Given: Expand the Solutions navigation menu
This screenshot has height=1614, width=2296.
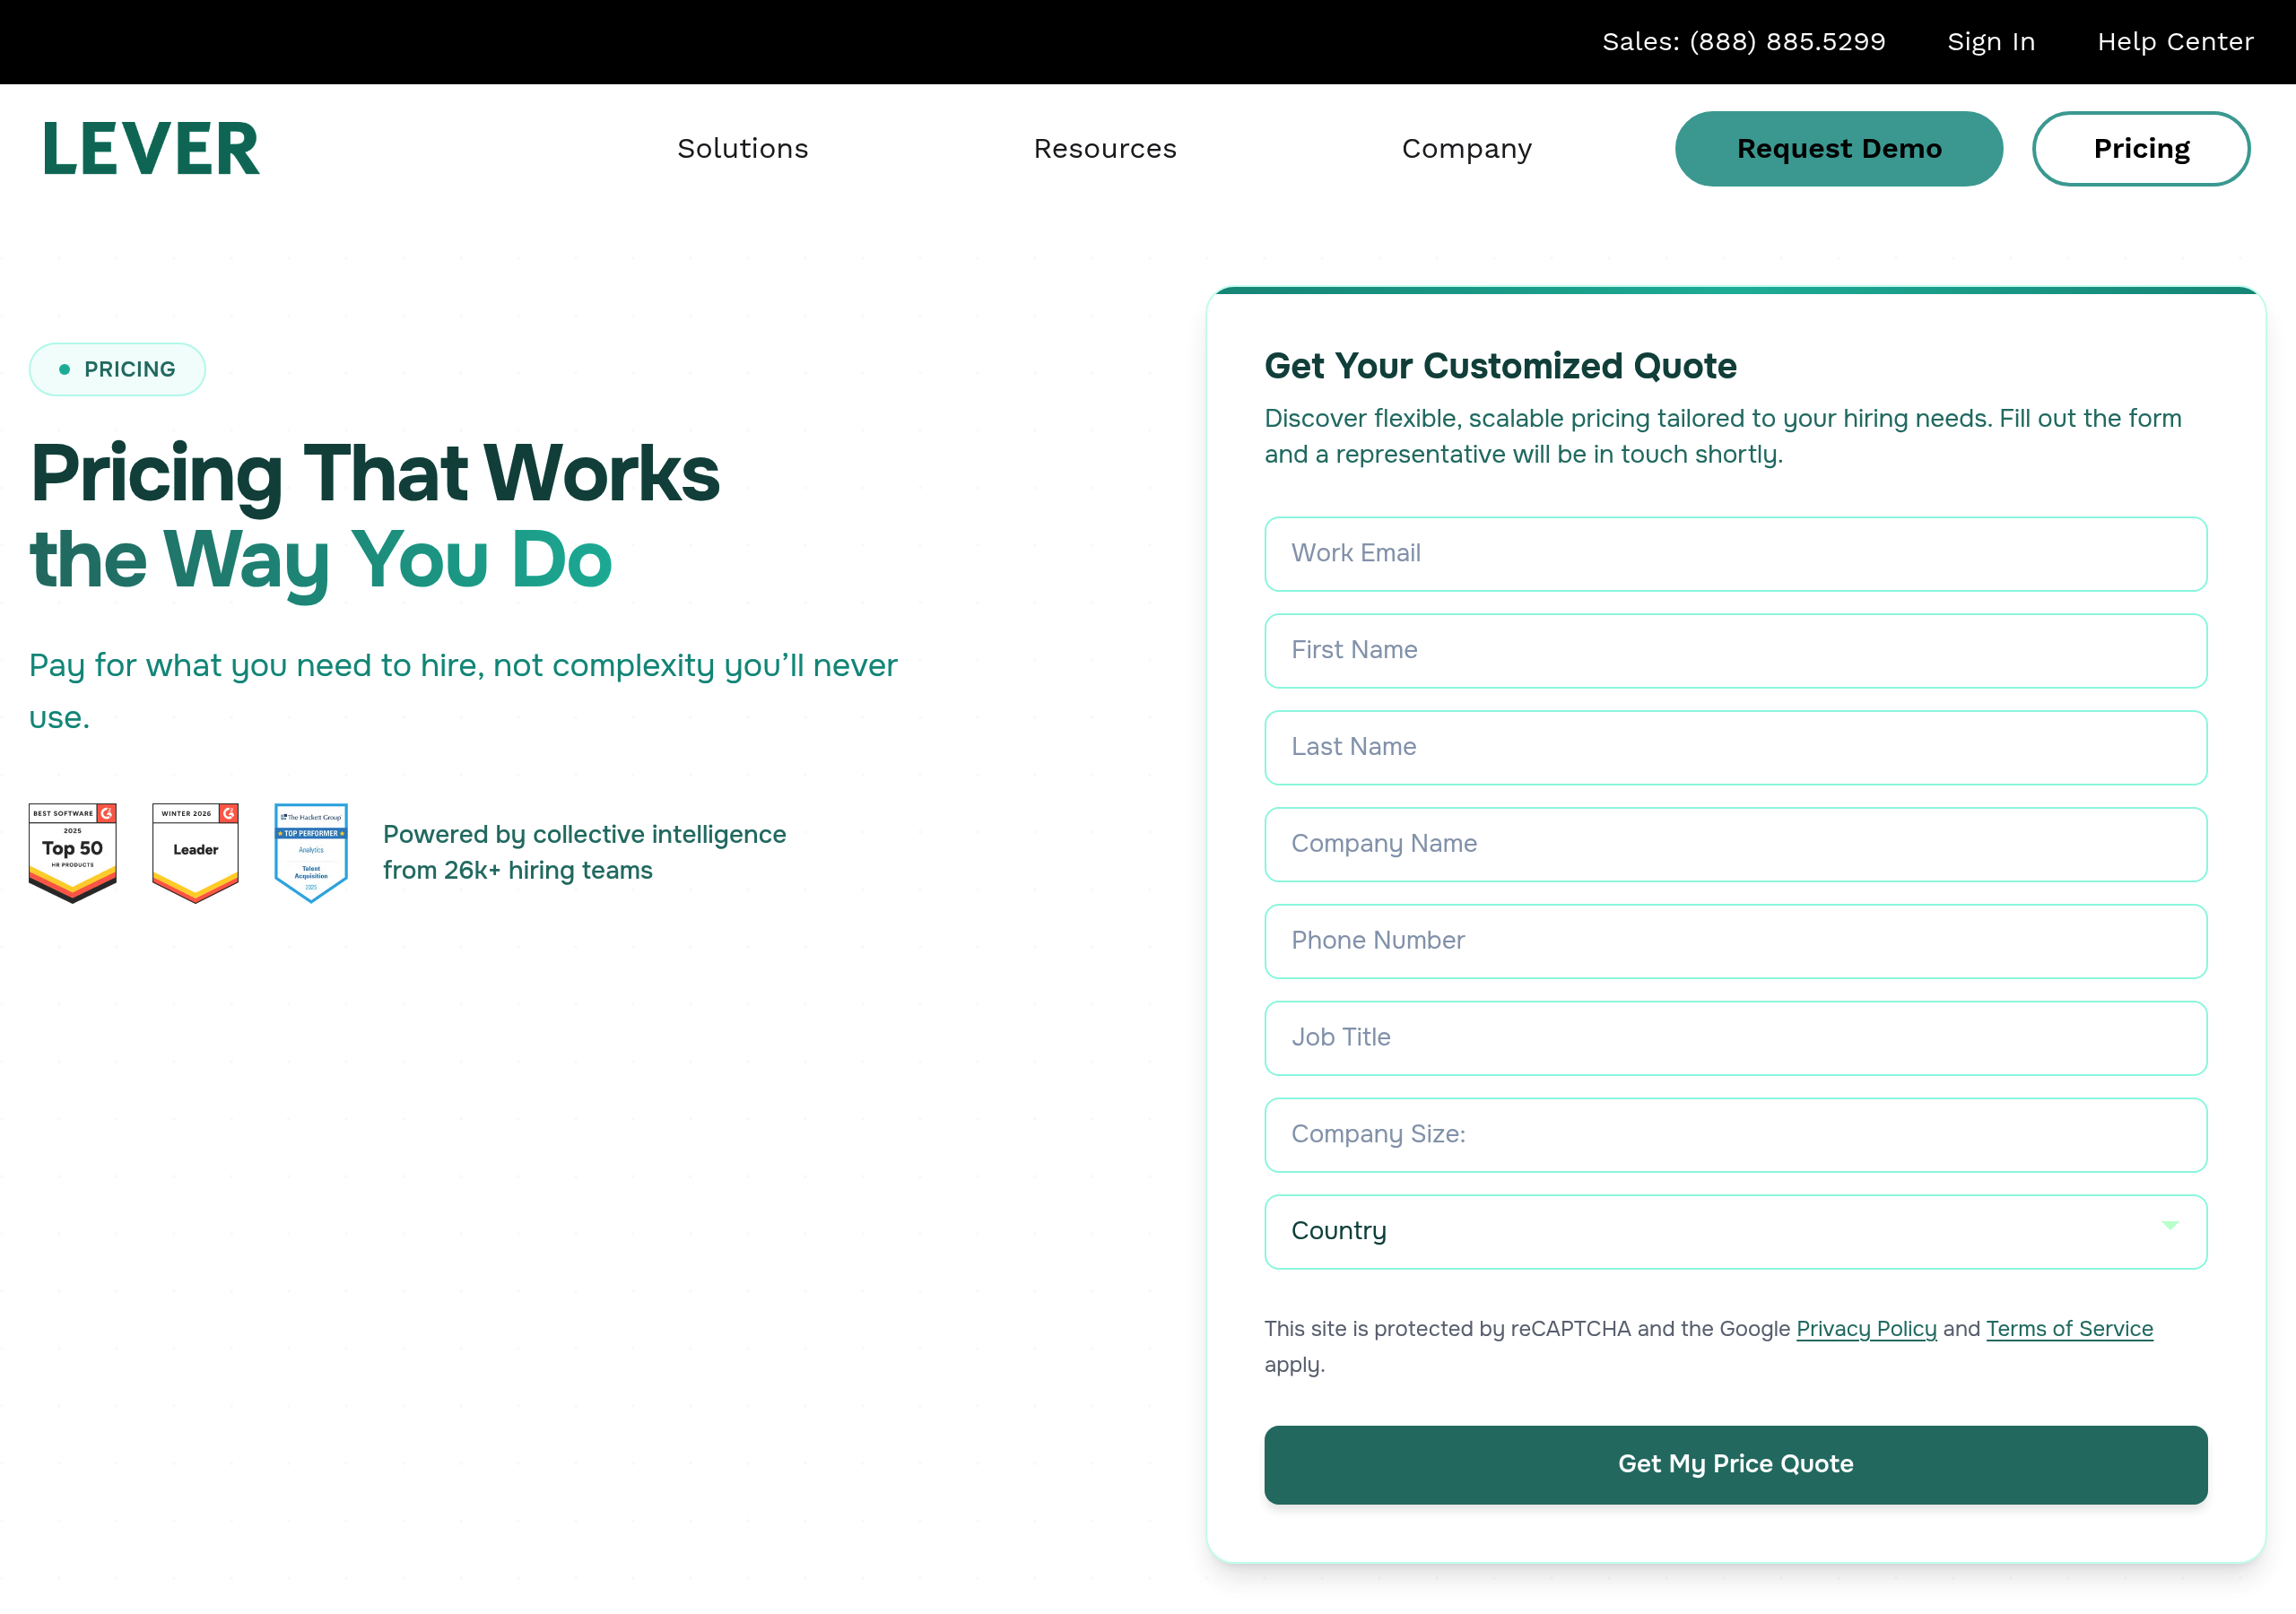Looking at the screenshot, I should click(x=742, y=148).
